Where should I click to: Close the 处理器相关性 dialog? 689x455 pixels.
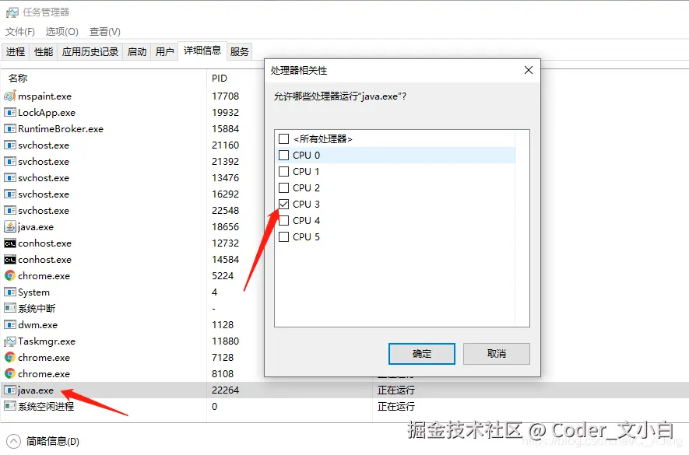pos(529,70)
